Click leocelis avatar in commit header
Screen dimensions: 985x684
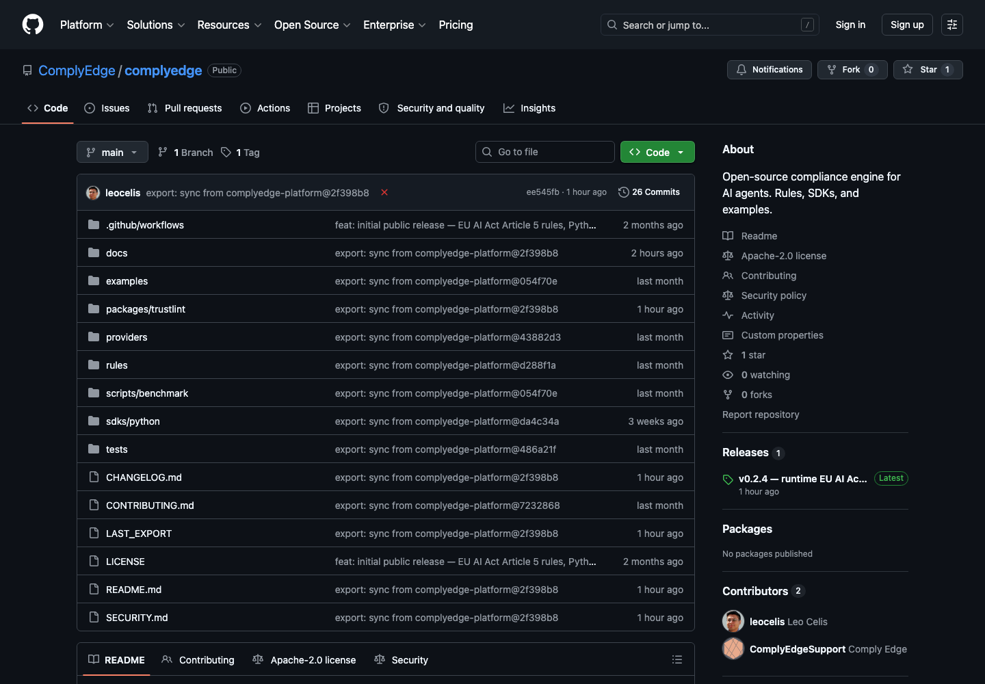[x=93, y=193]
